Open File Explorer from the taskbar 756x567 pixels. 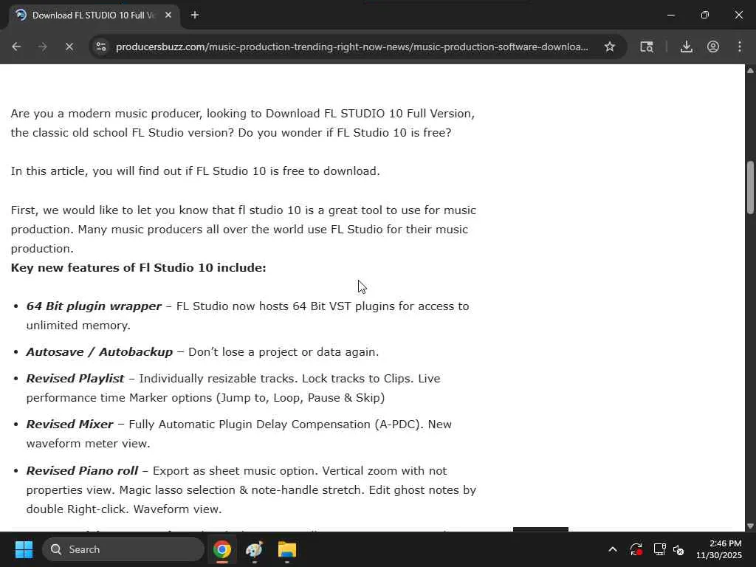tap(287, 549)
